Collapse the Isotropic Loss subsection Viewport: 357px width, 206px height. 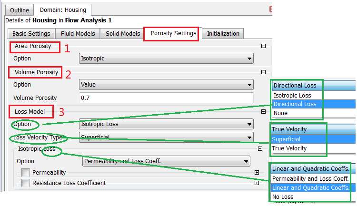[260, 148]
